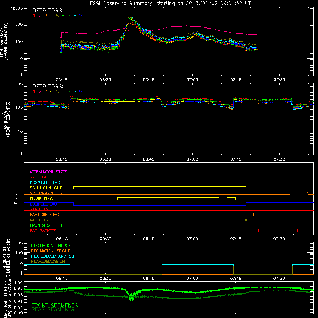Click '06:30' tick under rear segments plot
Viewport: 318px width, 318px height.
[105, 159]
